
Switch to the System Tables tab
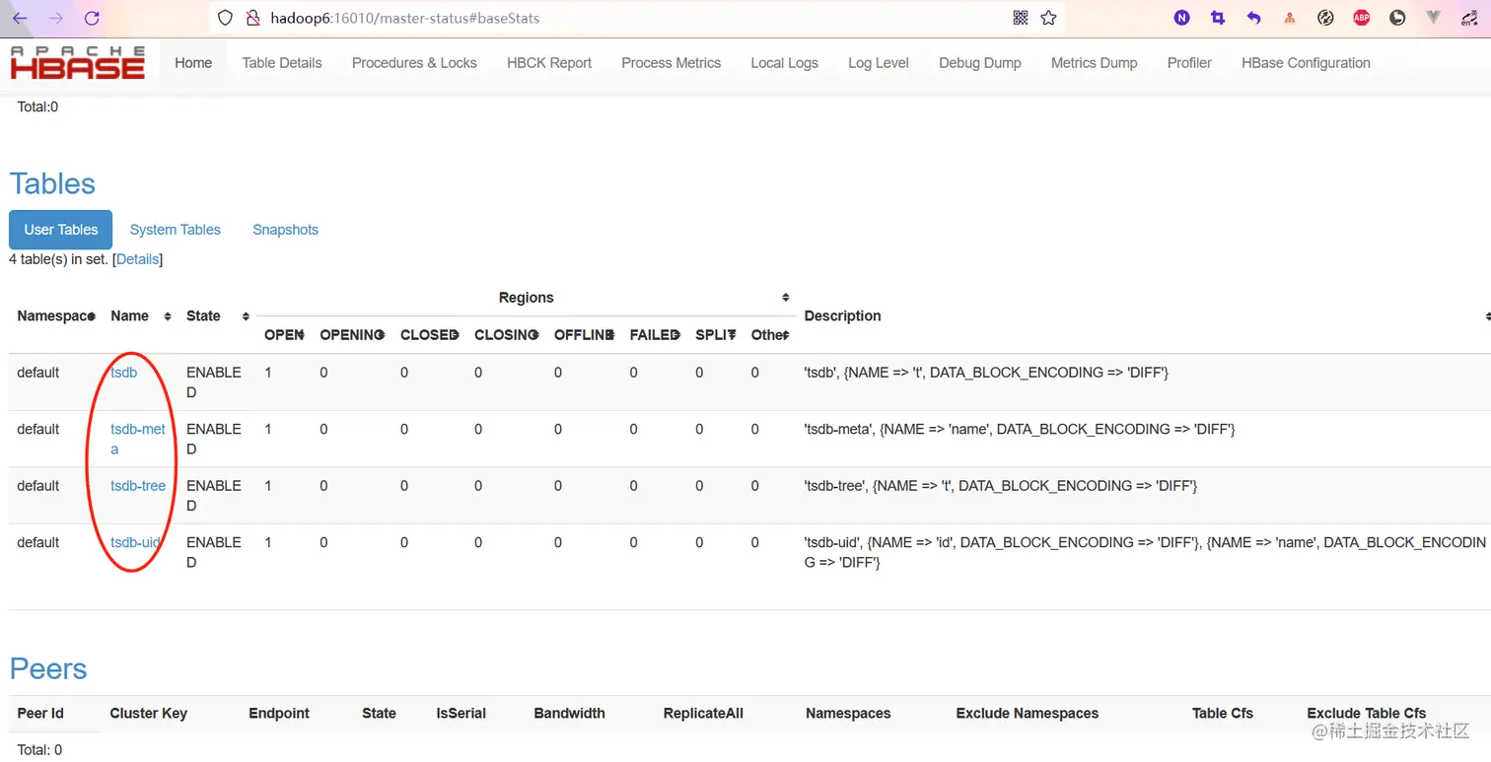pos(175,230)
